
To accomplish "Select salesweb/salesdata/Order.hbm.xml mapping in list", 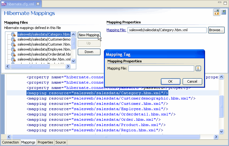I will click(x=44, y=59).
